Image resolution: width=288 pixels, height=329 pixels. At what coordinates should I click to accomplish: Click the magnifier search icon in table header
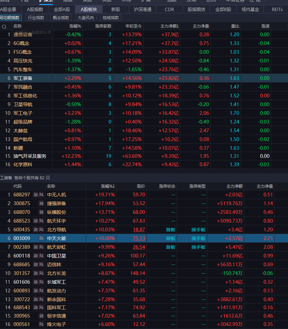pos(4,26)
